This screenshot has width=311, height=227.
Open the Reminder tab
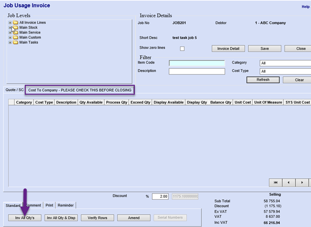click(x=66, y=205)
